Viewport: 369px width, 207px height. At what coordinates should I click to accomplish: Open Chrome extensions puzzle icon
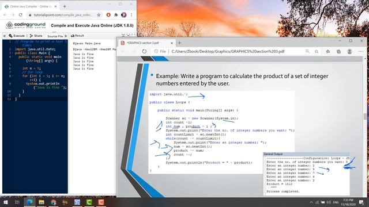(x=116, y=15)
